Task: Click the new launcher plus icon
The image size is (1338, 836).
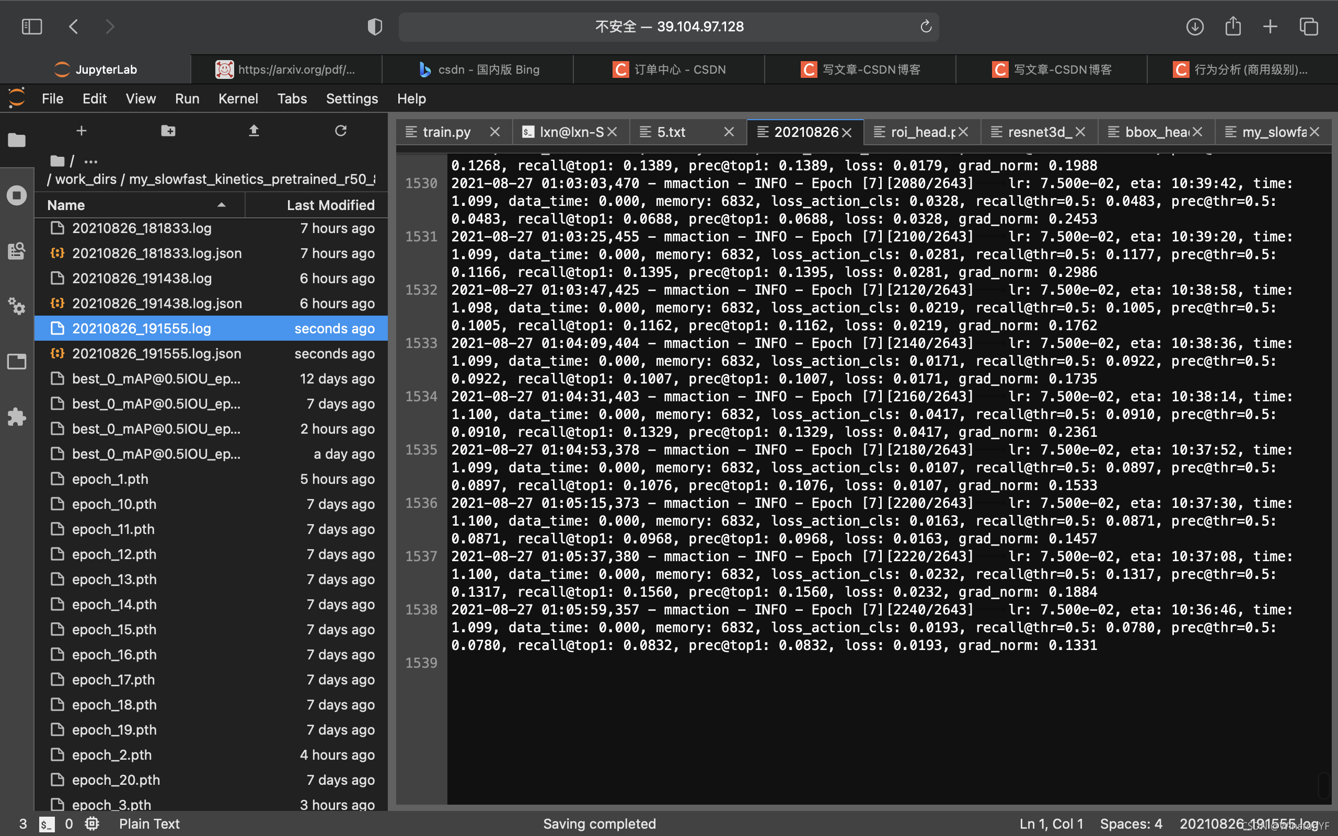Action: (x=82, y=131)
